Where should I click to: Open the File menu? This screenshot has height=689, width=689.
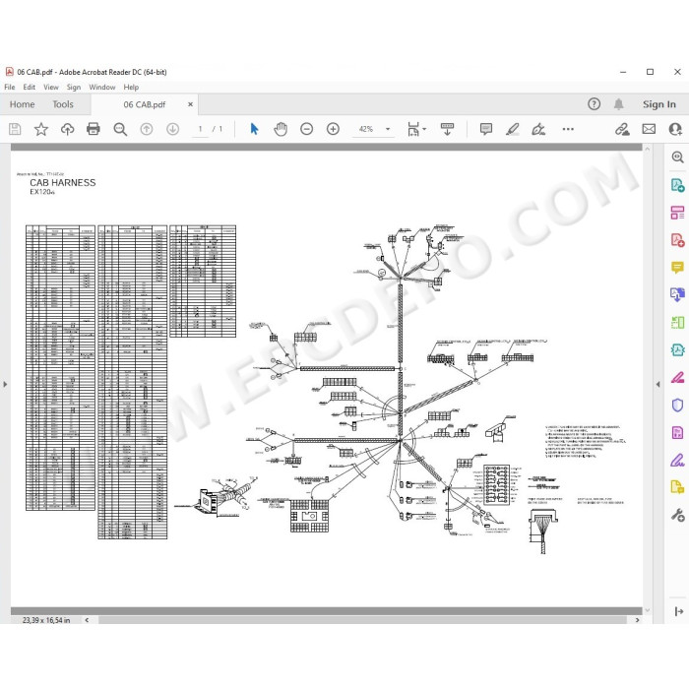[x=10, y=87]
